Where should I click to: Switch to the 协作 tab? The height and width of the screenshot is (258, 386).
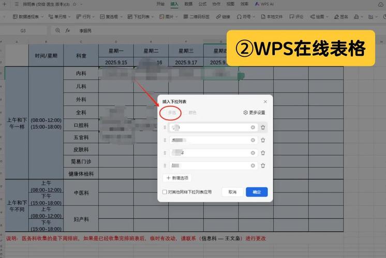coord(216,4)
